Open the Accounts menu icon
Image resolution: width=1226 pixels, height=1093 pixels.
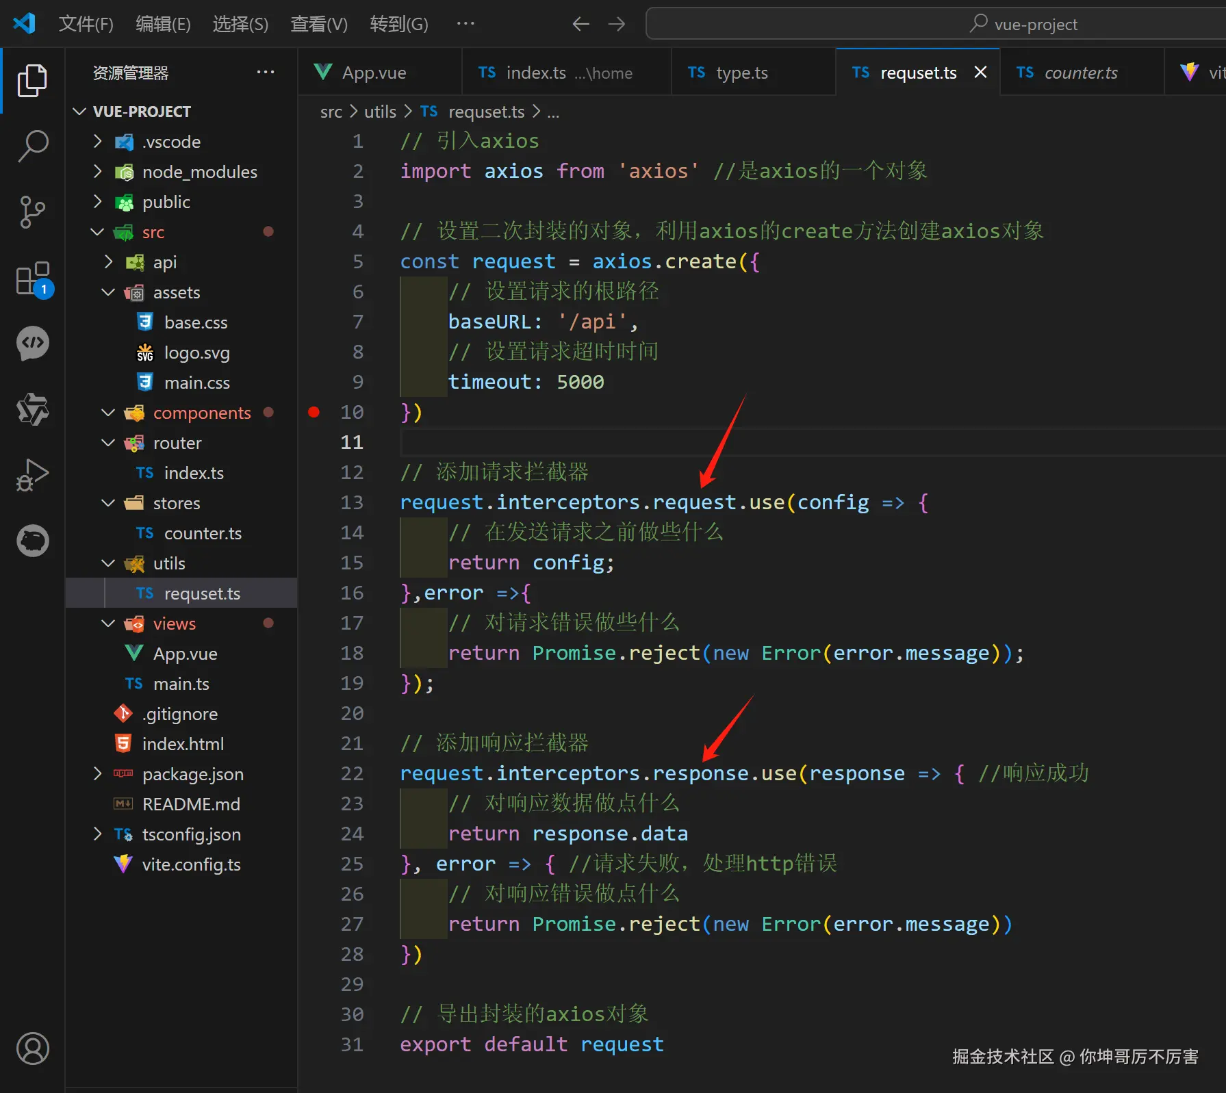coord(32,1048)
